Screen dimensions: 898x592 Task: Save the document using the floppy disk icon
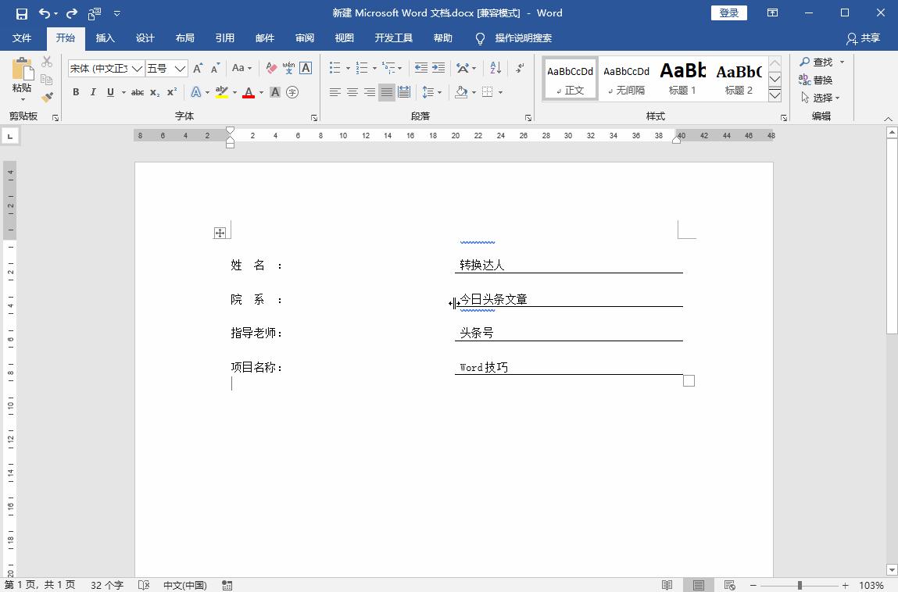(x=21, y=13)
